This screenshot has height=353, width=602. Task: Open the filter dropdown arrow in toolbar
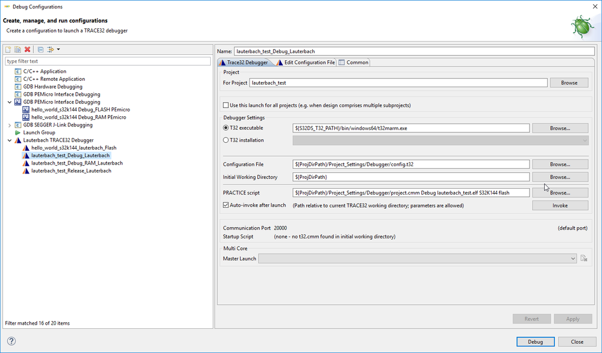click(58, 49)
